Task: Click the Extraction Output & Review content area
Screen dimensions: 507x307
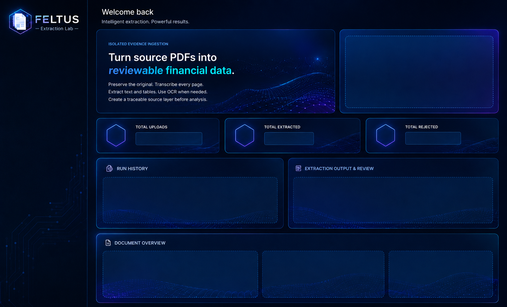Action: point(393,200)
